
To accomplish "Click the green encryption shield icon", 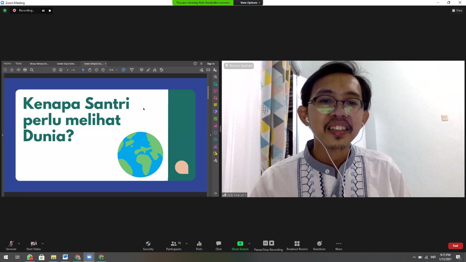I will pyautogui.click(x=5, y=11).
